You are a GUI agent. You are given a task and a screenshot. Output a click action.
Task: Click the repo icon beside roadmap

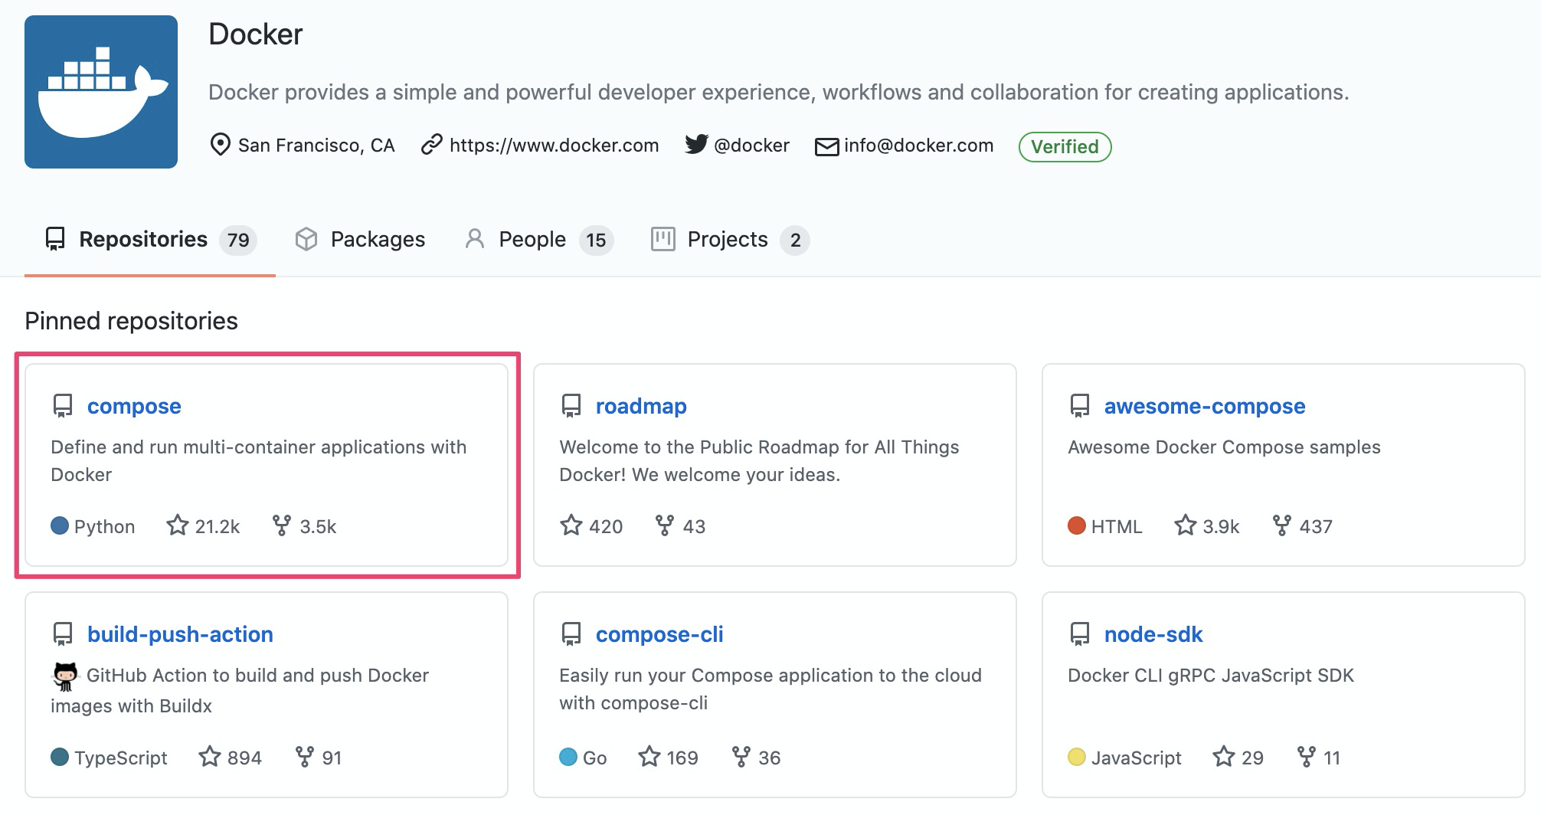click(x=571, y=405)
